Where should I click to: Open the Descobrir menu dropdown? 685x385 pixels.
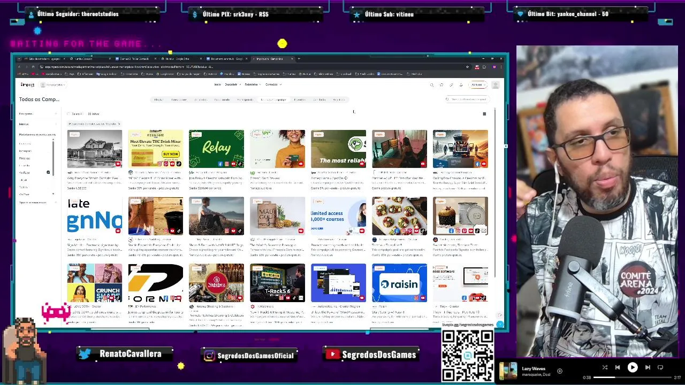pyautogui.click(x=232, y=84)
